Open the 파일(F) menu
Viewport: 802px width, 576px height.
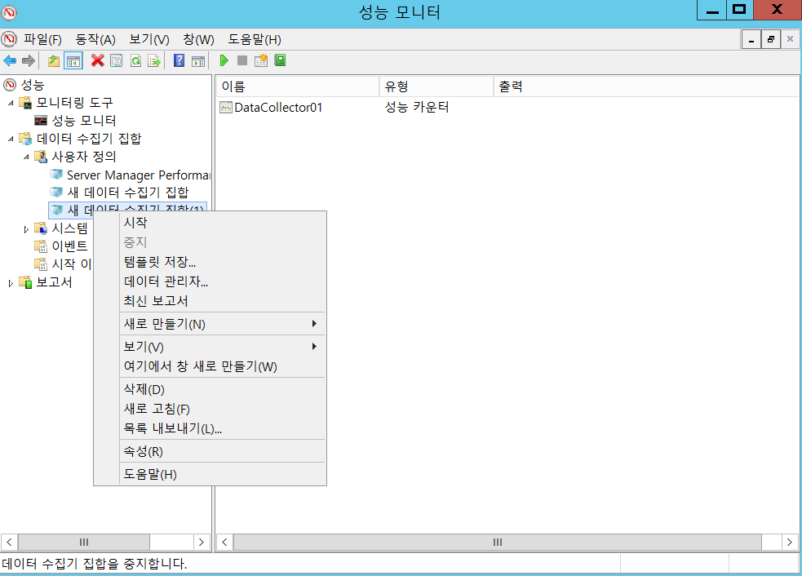tap(42, 39)
